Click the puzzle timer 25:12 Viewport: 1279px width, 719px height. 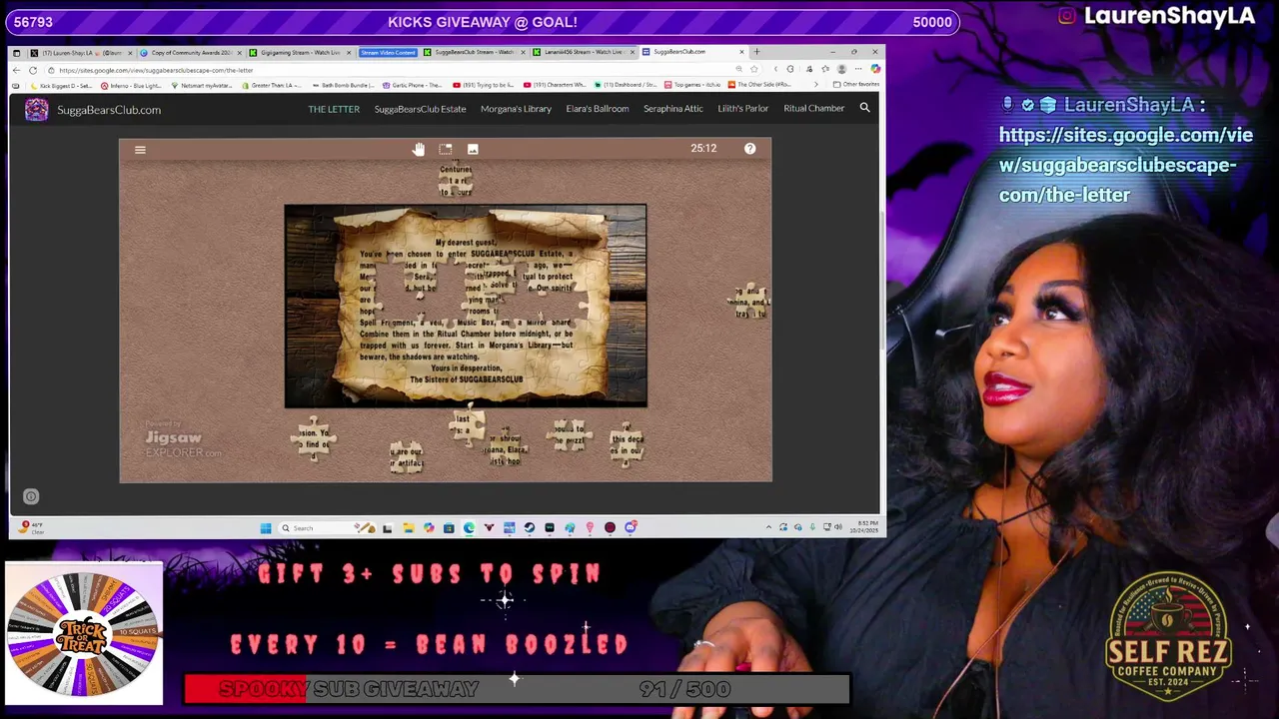tap(703, 149)
